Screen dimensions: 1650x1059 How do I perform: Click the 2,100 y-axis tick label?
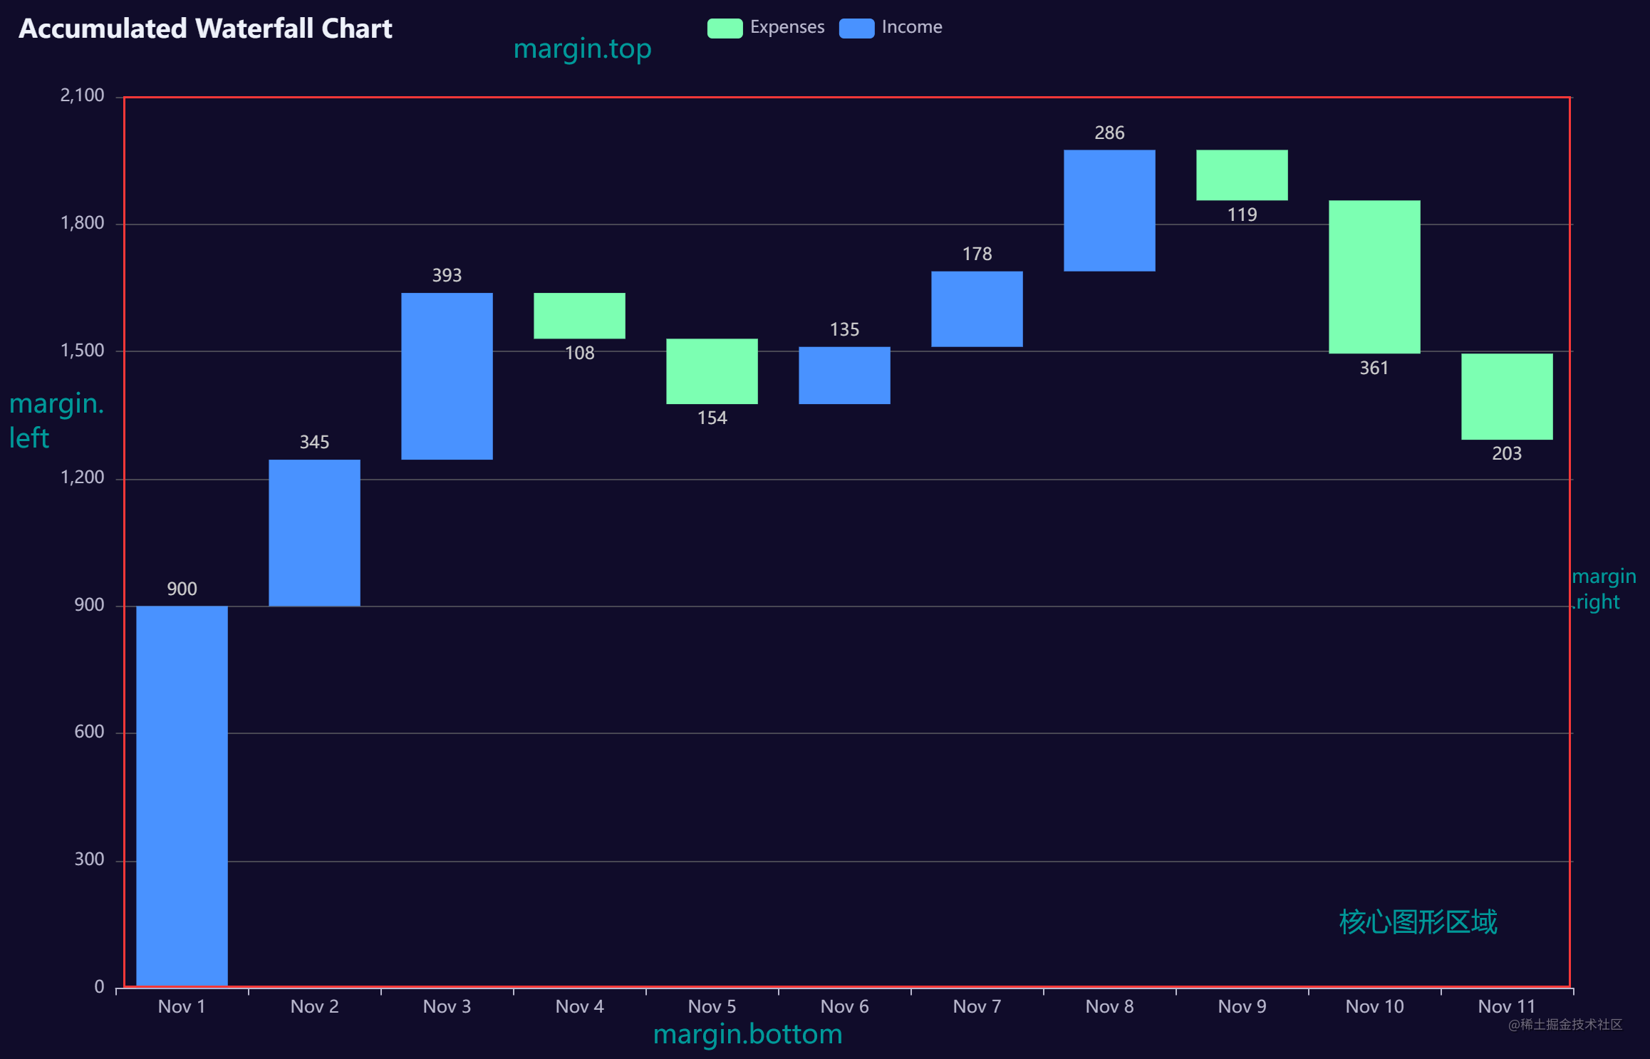(82, 95)
